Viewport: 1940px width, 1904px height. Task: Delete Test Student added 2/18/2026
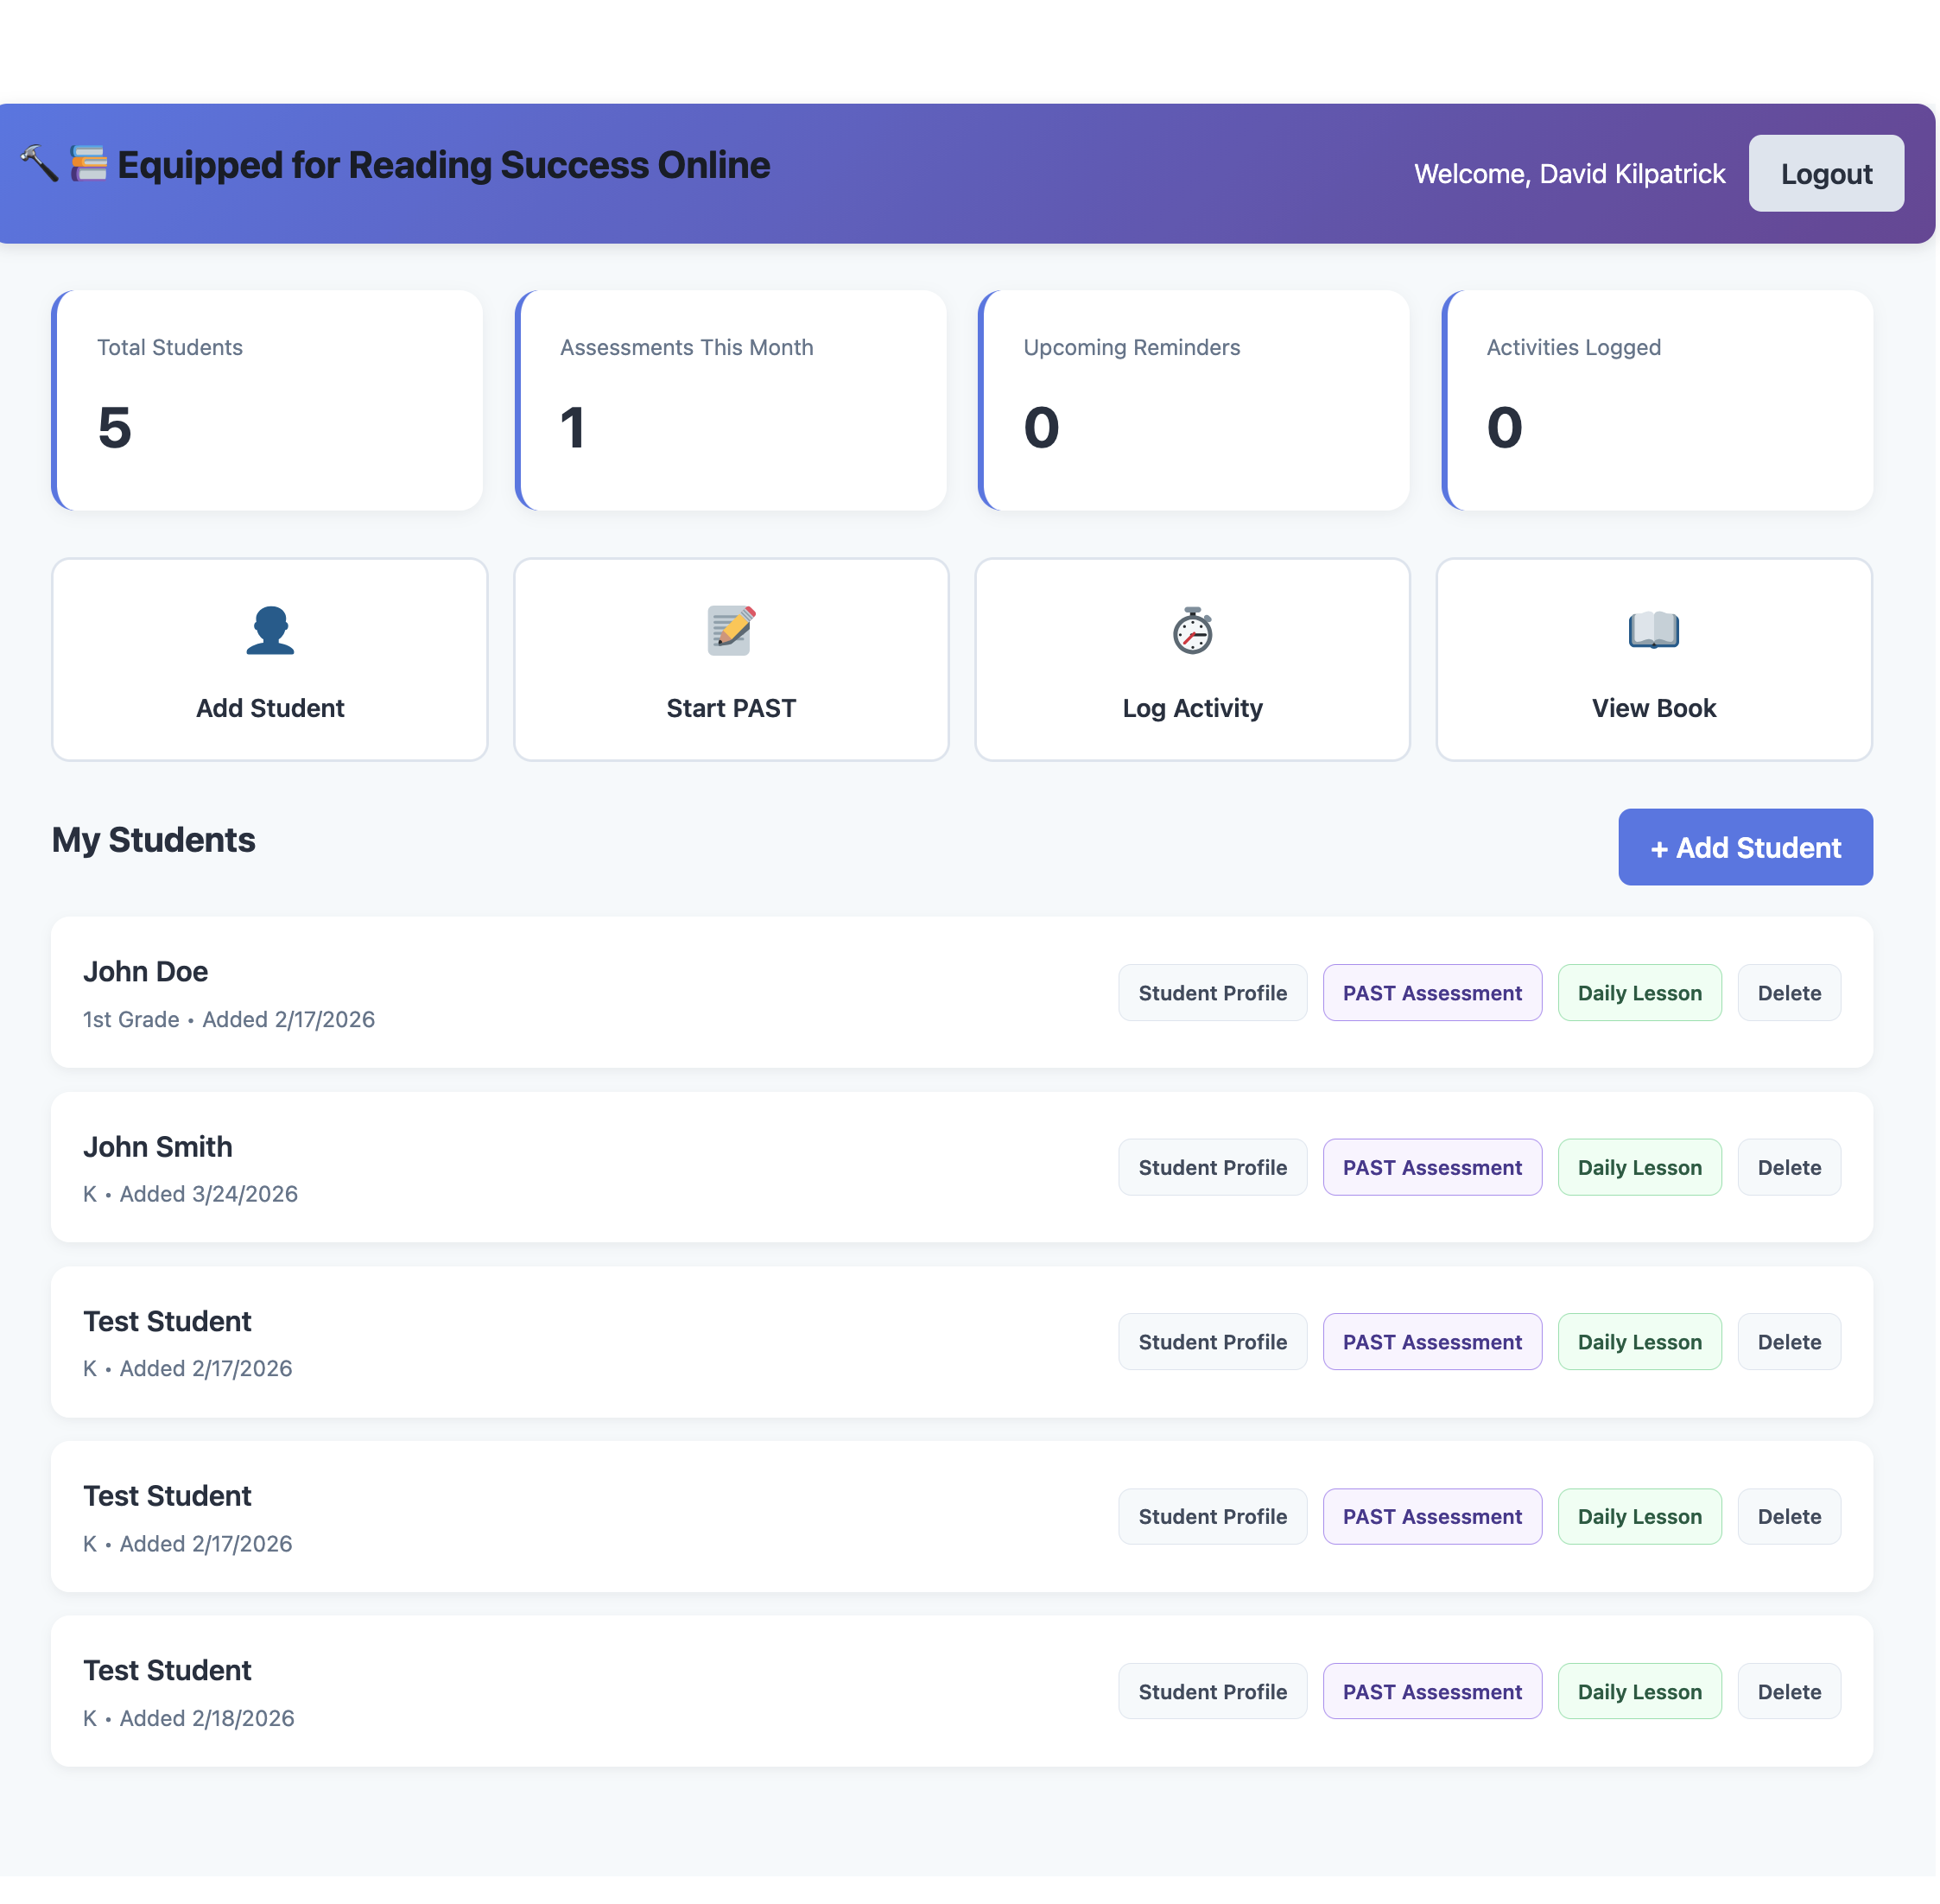(1788, 1691)
